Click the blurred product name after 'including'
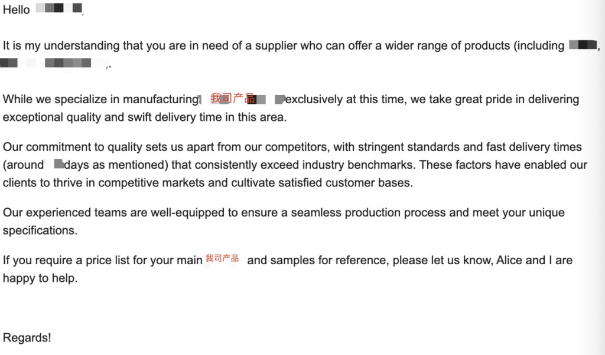The image size is (605, 355). coord(583,45)
